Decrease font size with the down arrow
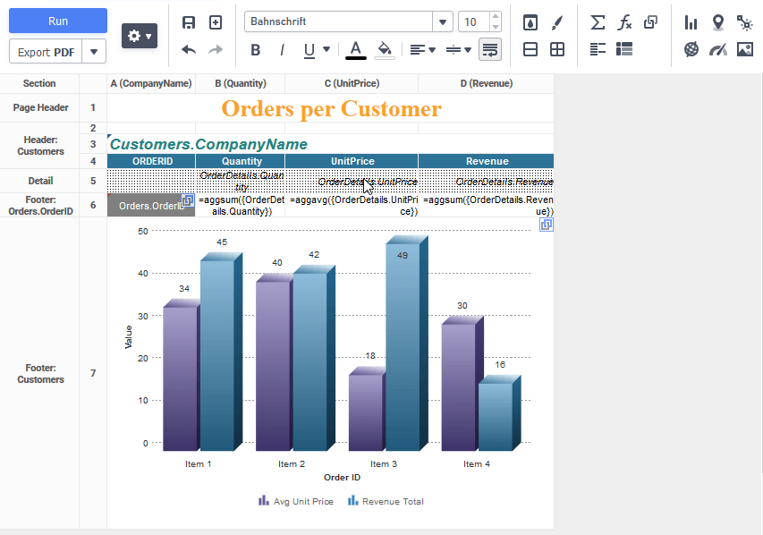Screen dimensions: 763x535 click(496, 27)
